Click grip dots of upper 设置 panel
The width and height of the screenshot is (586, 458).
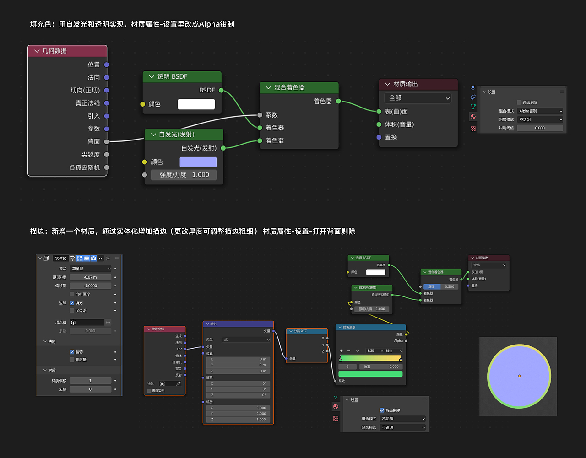tap(562, 92)
